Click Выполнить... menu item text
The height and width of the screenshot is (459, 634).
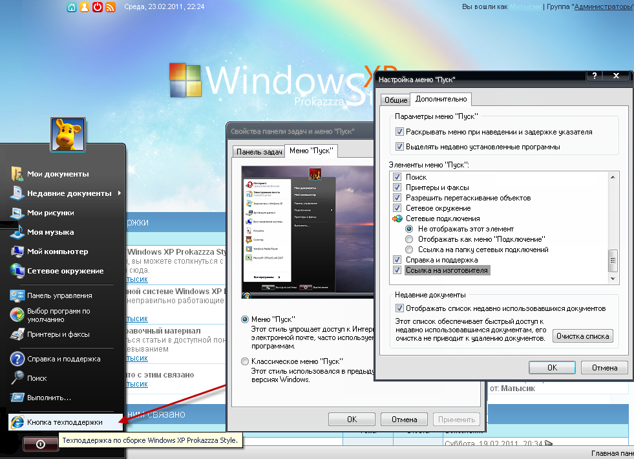coord(49,398)
